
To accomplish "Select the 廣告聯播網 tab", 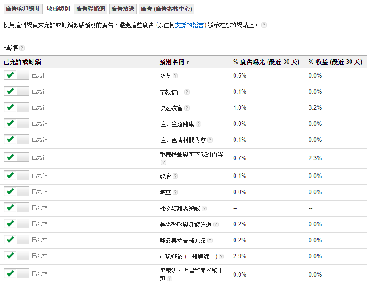I will (x=90, y=8).
